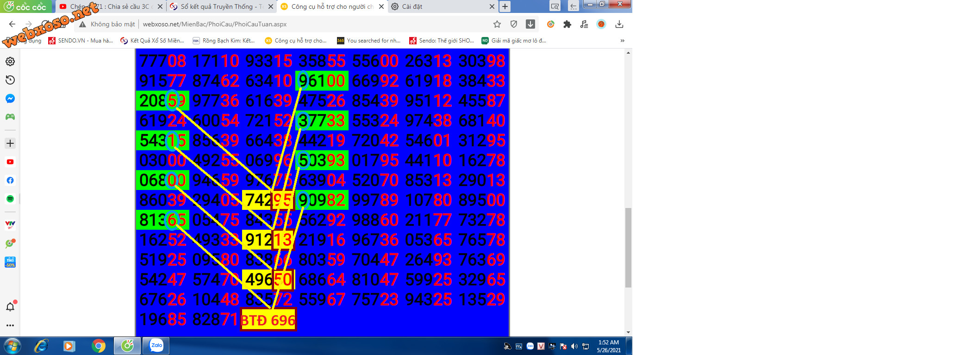The height and width of the screenshot is (355, 960).
Task: Add a new sidebar shortcut with plus
Action: [x=10, y=143]
